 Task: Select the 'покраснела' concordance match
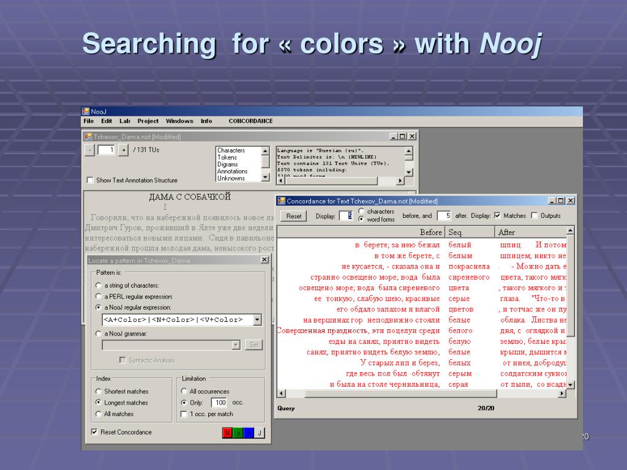[469, 266]
